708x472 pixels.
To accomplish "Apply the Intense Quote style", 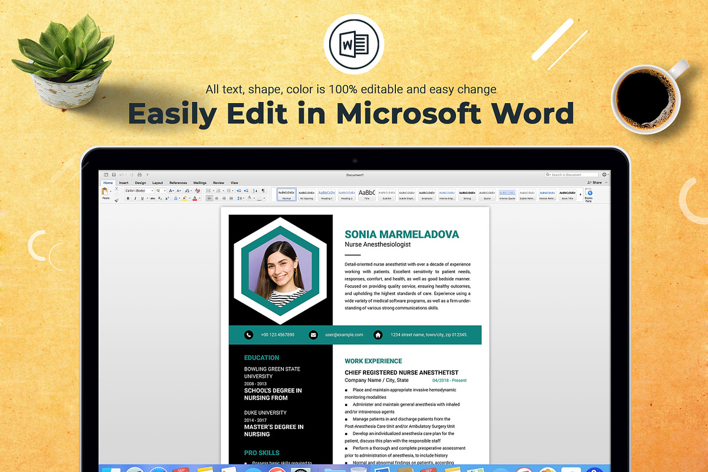I will tap(507, 195).
